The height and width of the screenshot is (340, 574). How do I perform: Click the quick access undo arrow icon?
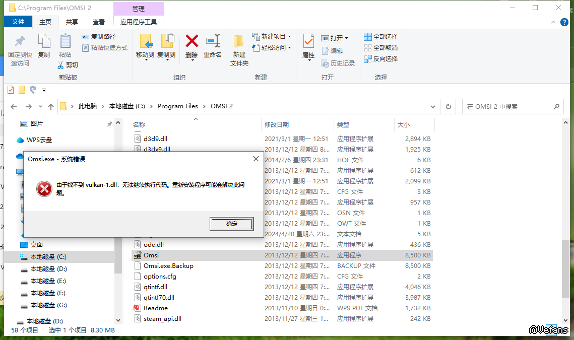(33, 90)
